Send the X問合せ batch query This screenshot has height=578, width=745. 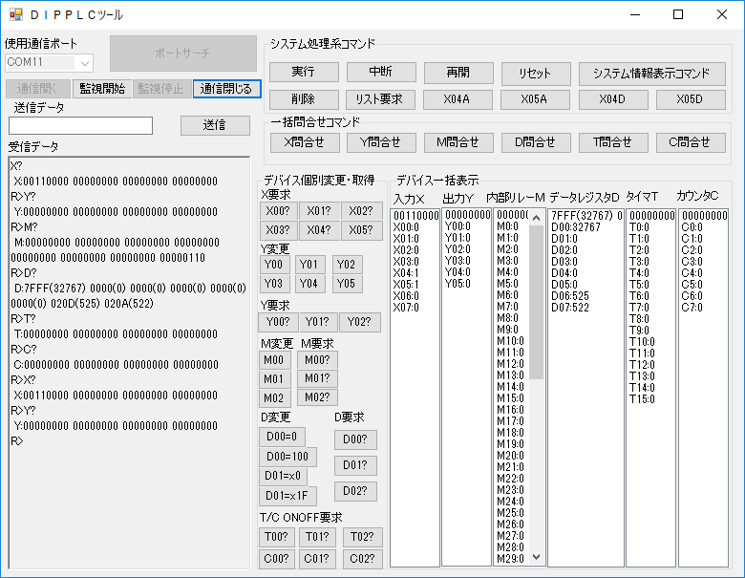(304, 142)
